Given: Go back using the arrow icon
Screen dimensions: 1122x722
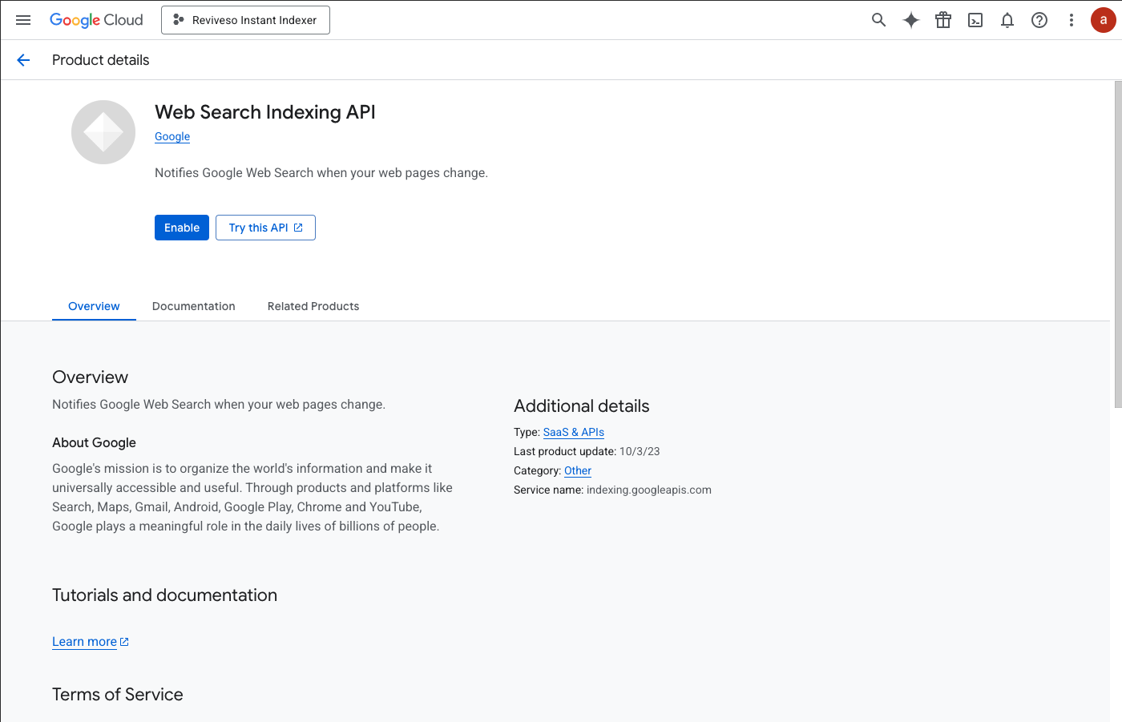Looking at the screenshot, I should pos(23,60).
